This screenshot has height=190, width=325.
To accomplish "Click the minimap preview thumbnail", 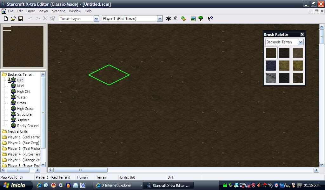I will tap(23, 46).
